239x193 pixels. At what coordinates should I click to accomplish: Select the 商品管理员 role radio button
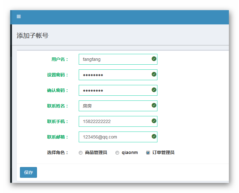pyautogui.click(x=81, y=153)
